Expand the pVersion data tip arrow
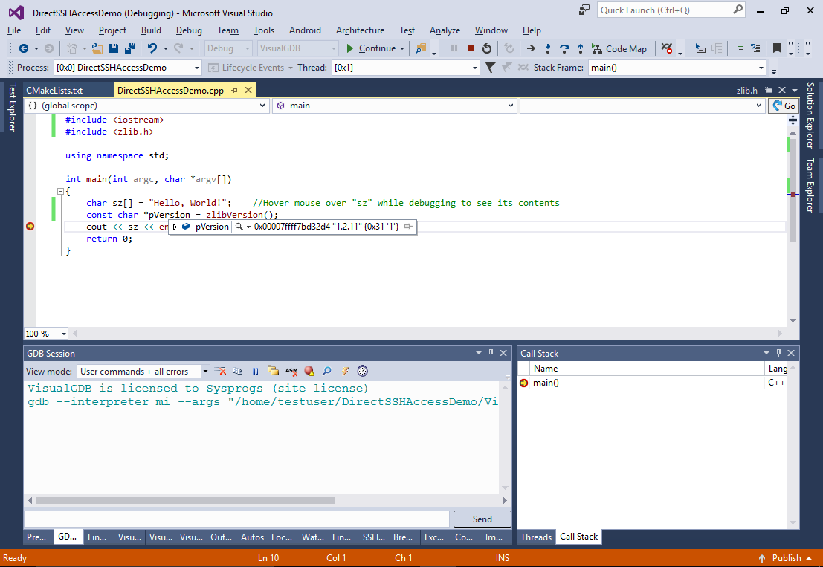The height and width of the screenshot is (567, 823). click(x=175, y=227)
